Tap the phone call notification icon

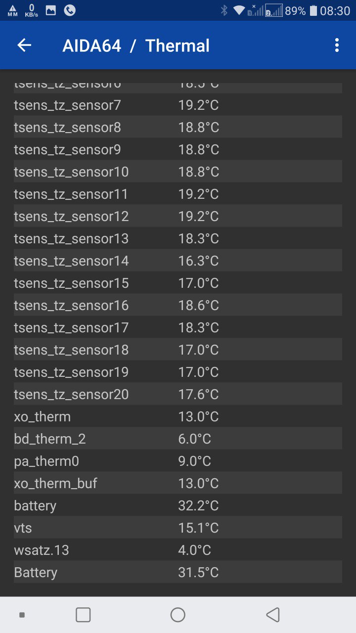[x=70, y=10]
